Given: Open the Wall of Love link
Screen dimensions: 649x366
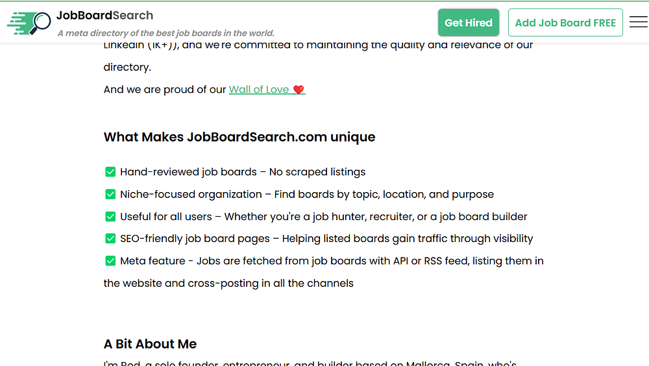Looking at the screenshot, I should pos(259,90).
